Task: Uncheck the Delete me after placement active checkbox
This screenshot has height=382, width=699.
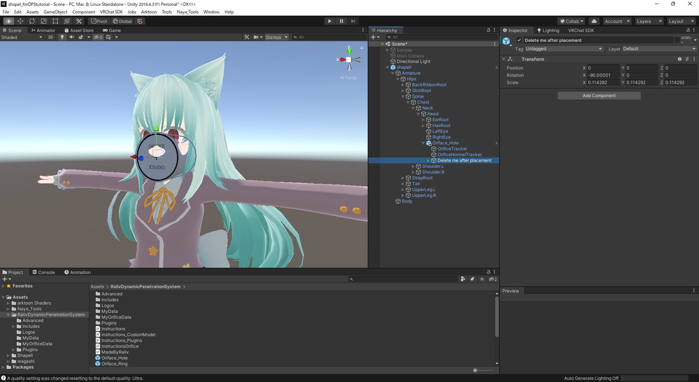Action: (x=520, y=40)
